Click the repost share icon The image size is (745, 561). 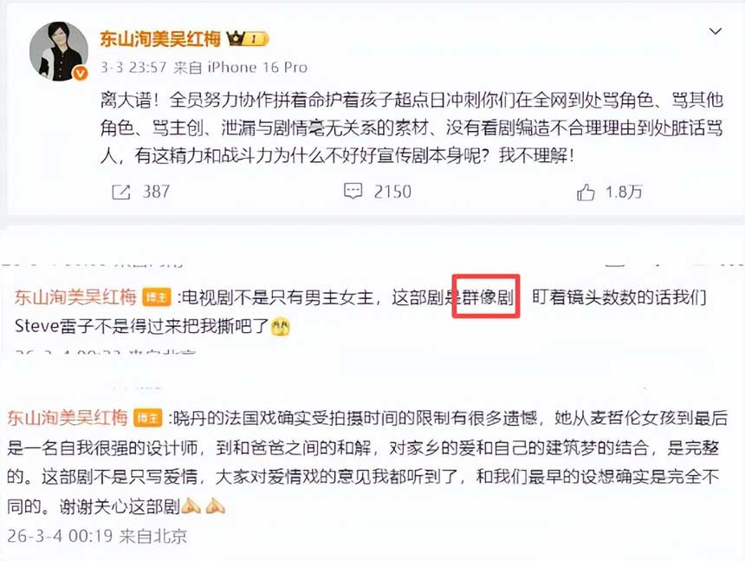(120, 192)
